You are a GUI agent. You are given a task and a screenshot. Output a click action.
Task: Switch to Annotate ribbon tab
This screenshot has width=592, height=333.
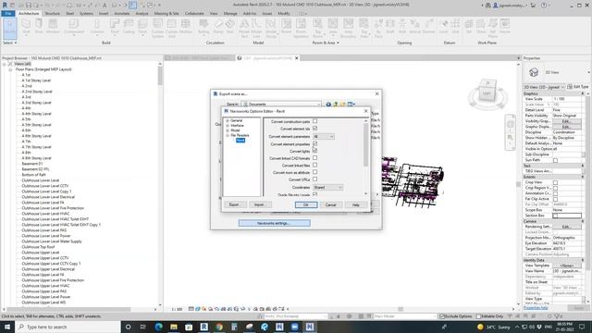[x=121, y=13]
